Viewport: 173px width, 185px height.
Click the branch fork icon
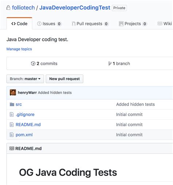[109, 63]
